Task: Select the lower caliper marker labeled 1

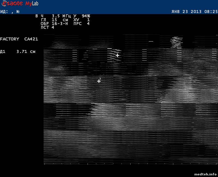Action: coord(99,81)
